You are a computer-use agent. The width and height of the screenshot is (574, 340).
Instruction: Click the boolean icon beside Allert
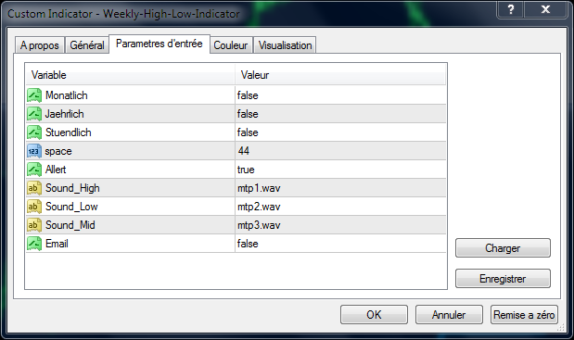(x=34, y=170)
